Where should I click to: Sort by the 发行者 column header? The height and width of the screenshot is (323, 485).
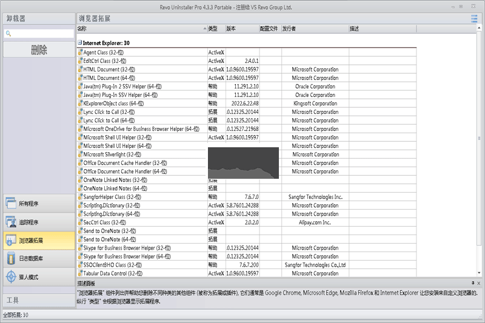315,28
